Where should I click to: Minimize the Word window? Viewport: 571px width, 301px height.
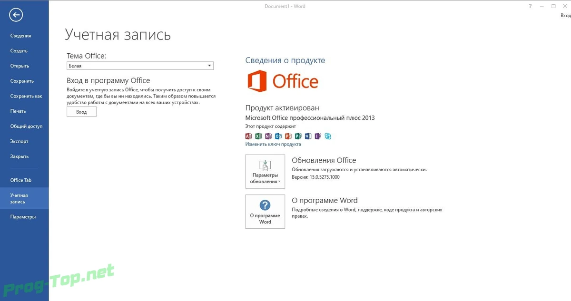[542, 6]
